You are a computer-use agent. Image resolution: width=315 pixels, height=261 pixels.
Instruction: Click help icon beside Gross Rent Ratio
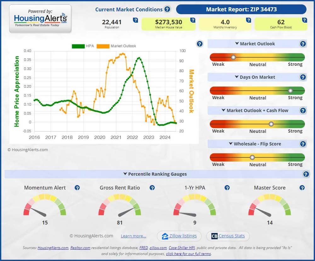tap(152, 188)
